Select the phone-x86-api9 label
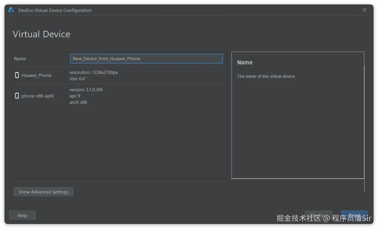 point(38,96)
